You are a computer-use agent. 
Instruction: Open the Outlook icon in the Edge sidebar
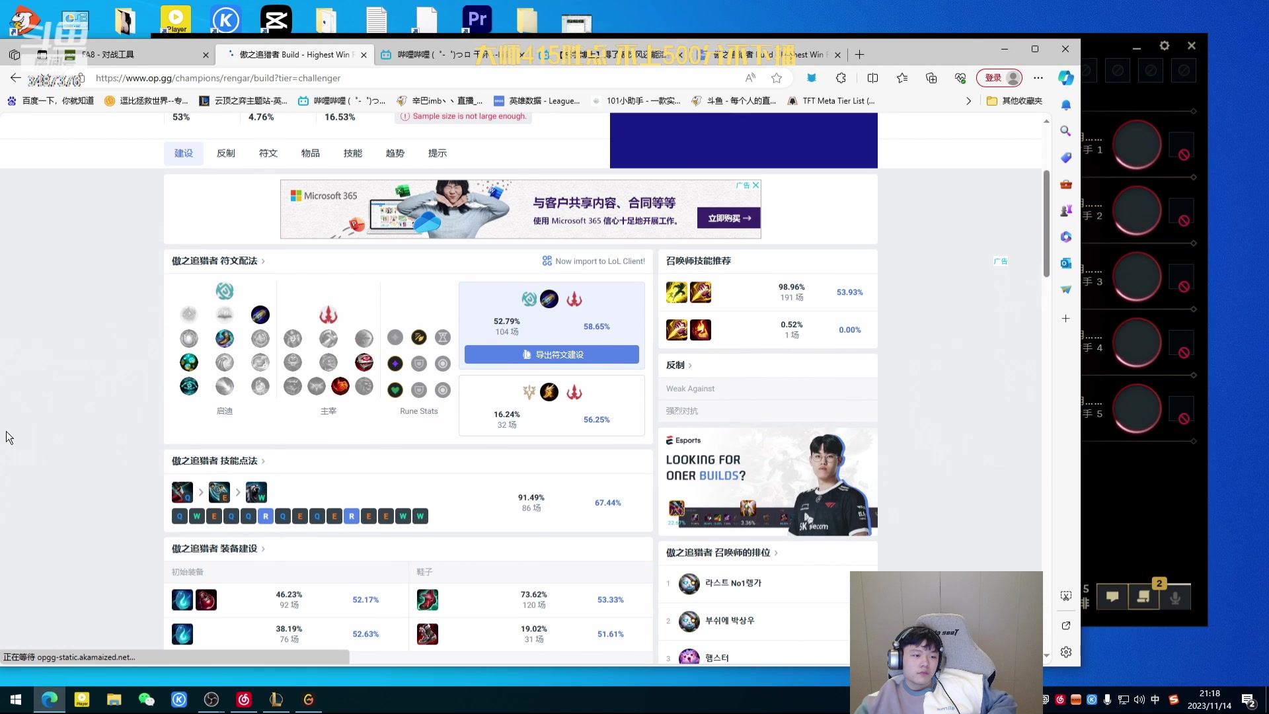pyautogui.click(x=1065, y=263)
